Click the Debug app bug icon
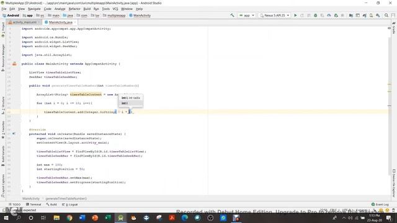 pos(316,15)
